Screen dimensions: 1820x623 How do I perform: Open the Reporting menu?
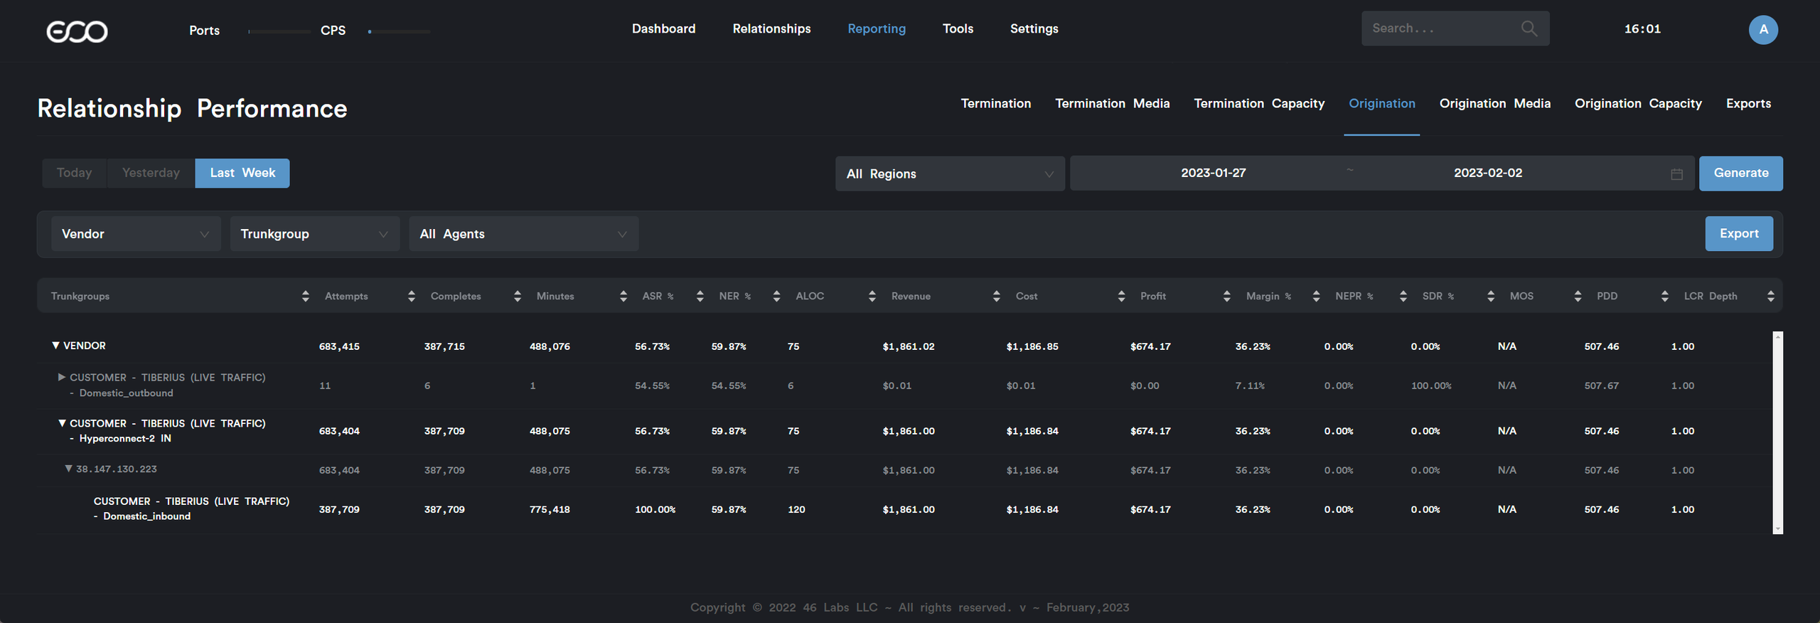pos(877,28)
